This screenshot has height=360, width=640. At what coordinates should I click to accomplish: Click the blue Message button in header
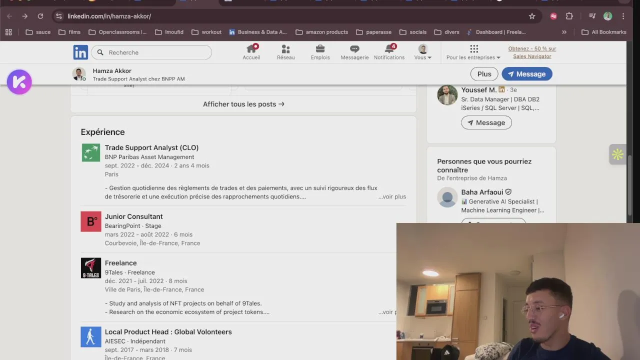(526, 74)
